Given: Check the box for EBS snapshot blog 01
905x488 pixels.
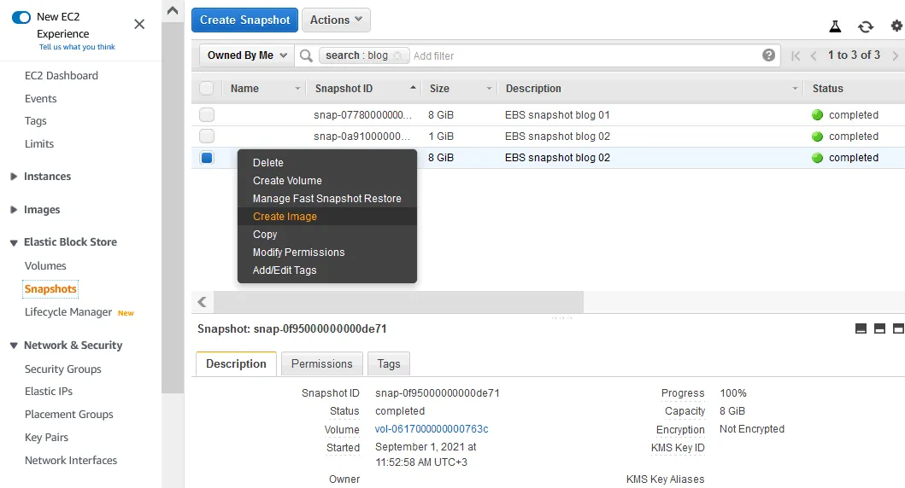Looking at the screenshot, I should click(207, 115).
